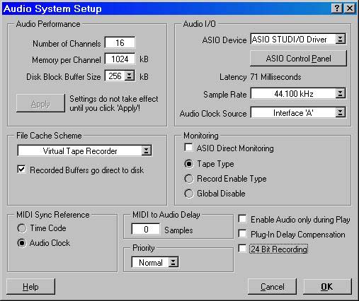Screen dimensions: 359x301
Task: Click the title bar question mark help icon
Action: click(x=337, y=8)
